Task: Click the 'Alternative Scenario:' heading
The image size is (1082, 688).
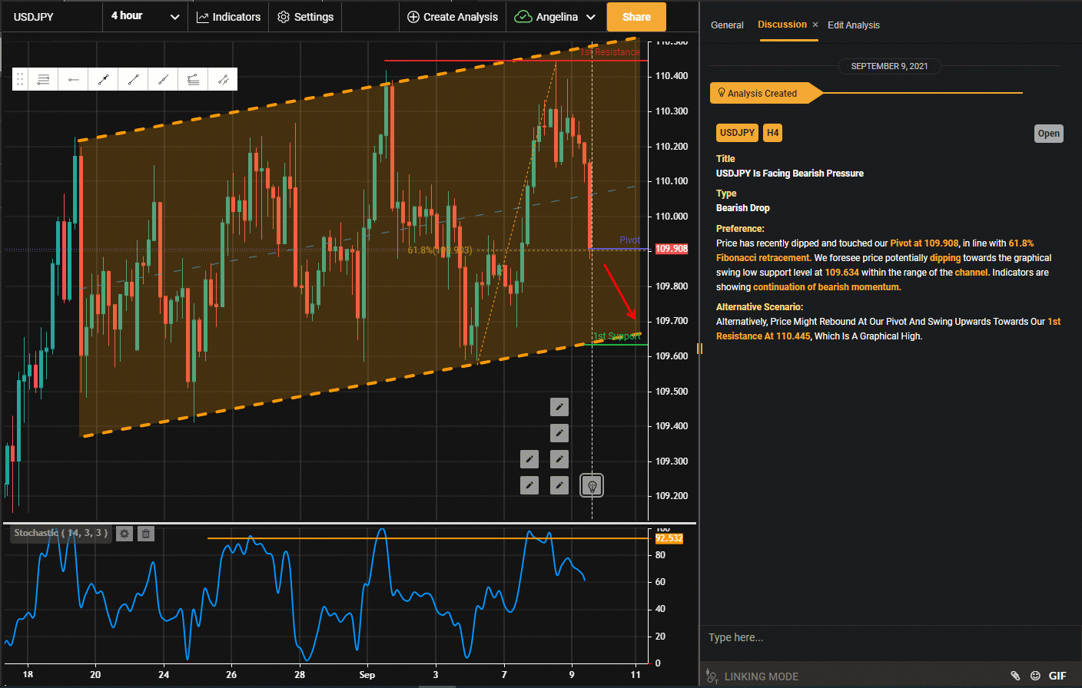Action: click(760, 307)
